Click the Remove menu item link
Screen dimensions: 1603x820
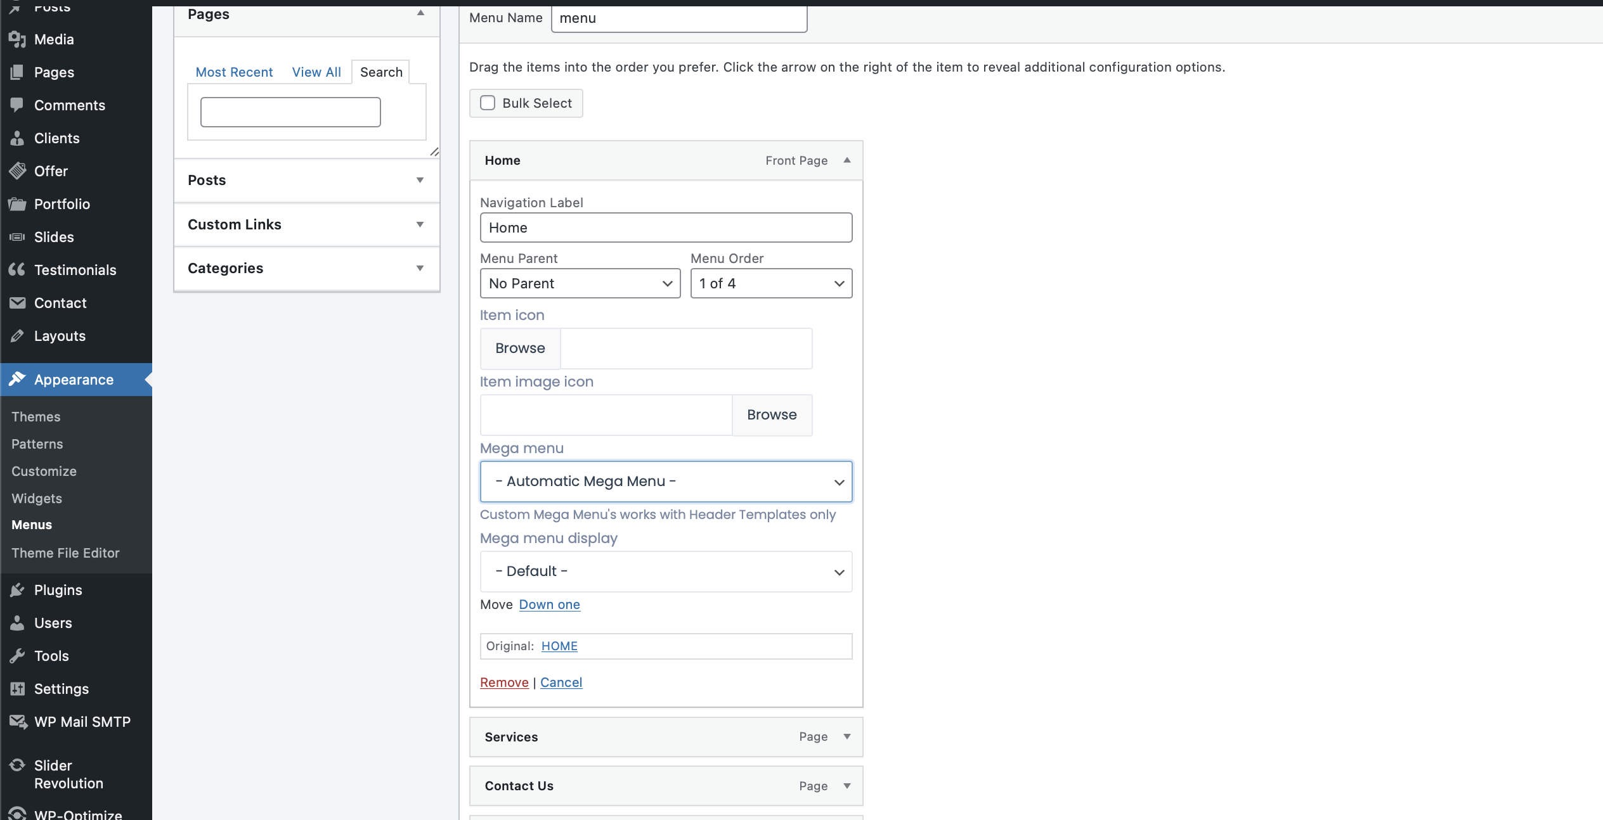(x=504, y=682)
